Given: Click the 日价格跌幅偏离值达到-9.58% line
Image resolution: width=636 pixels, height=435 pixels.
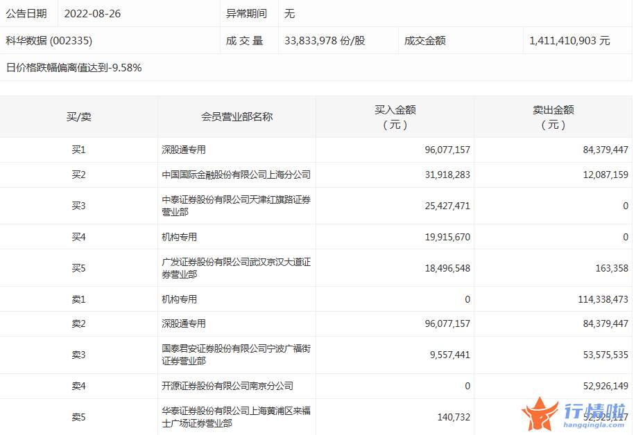Looking at the screenshot, I should point(74,68).
